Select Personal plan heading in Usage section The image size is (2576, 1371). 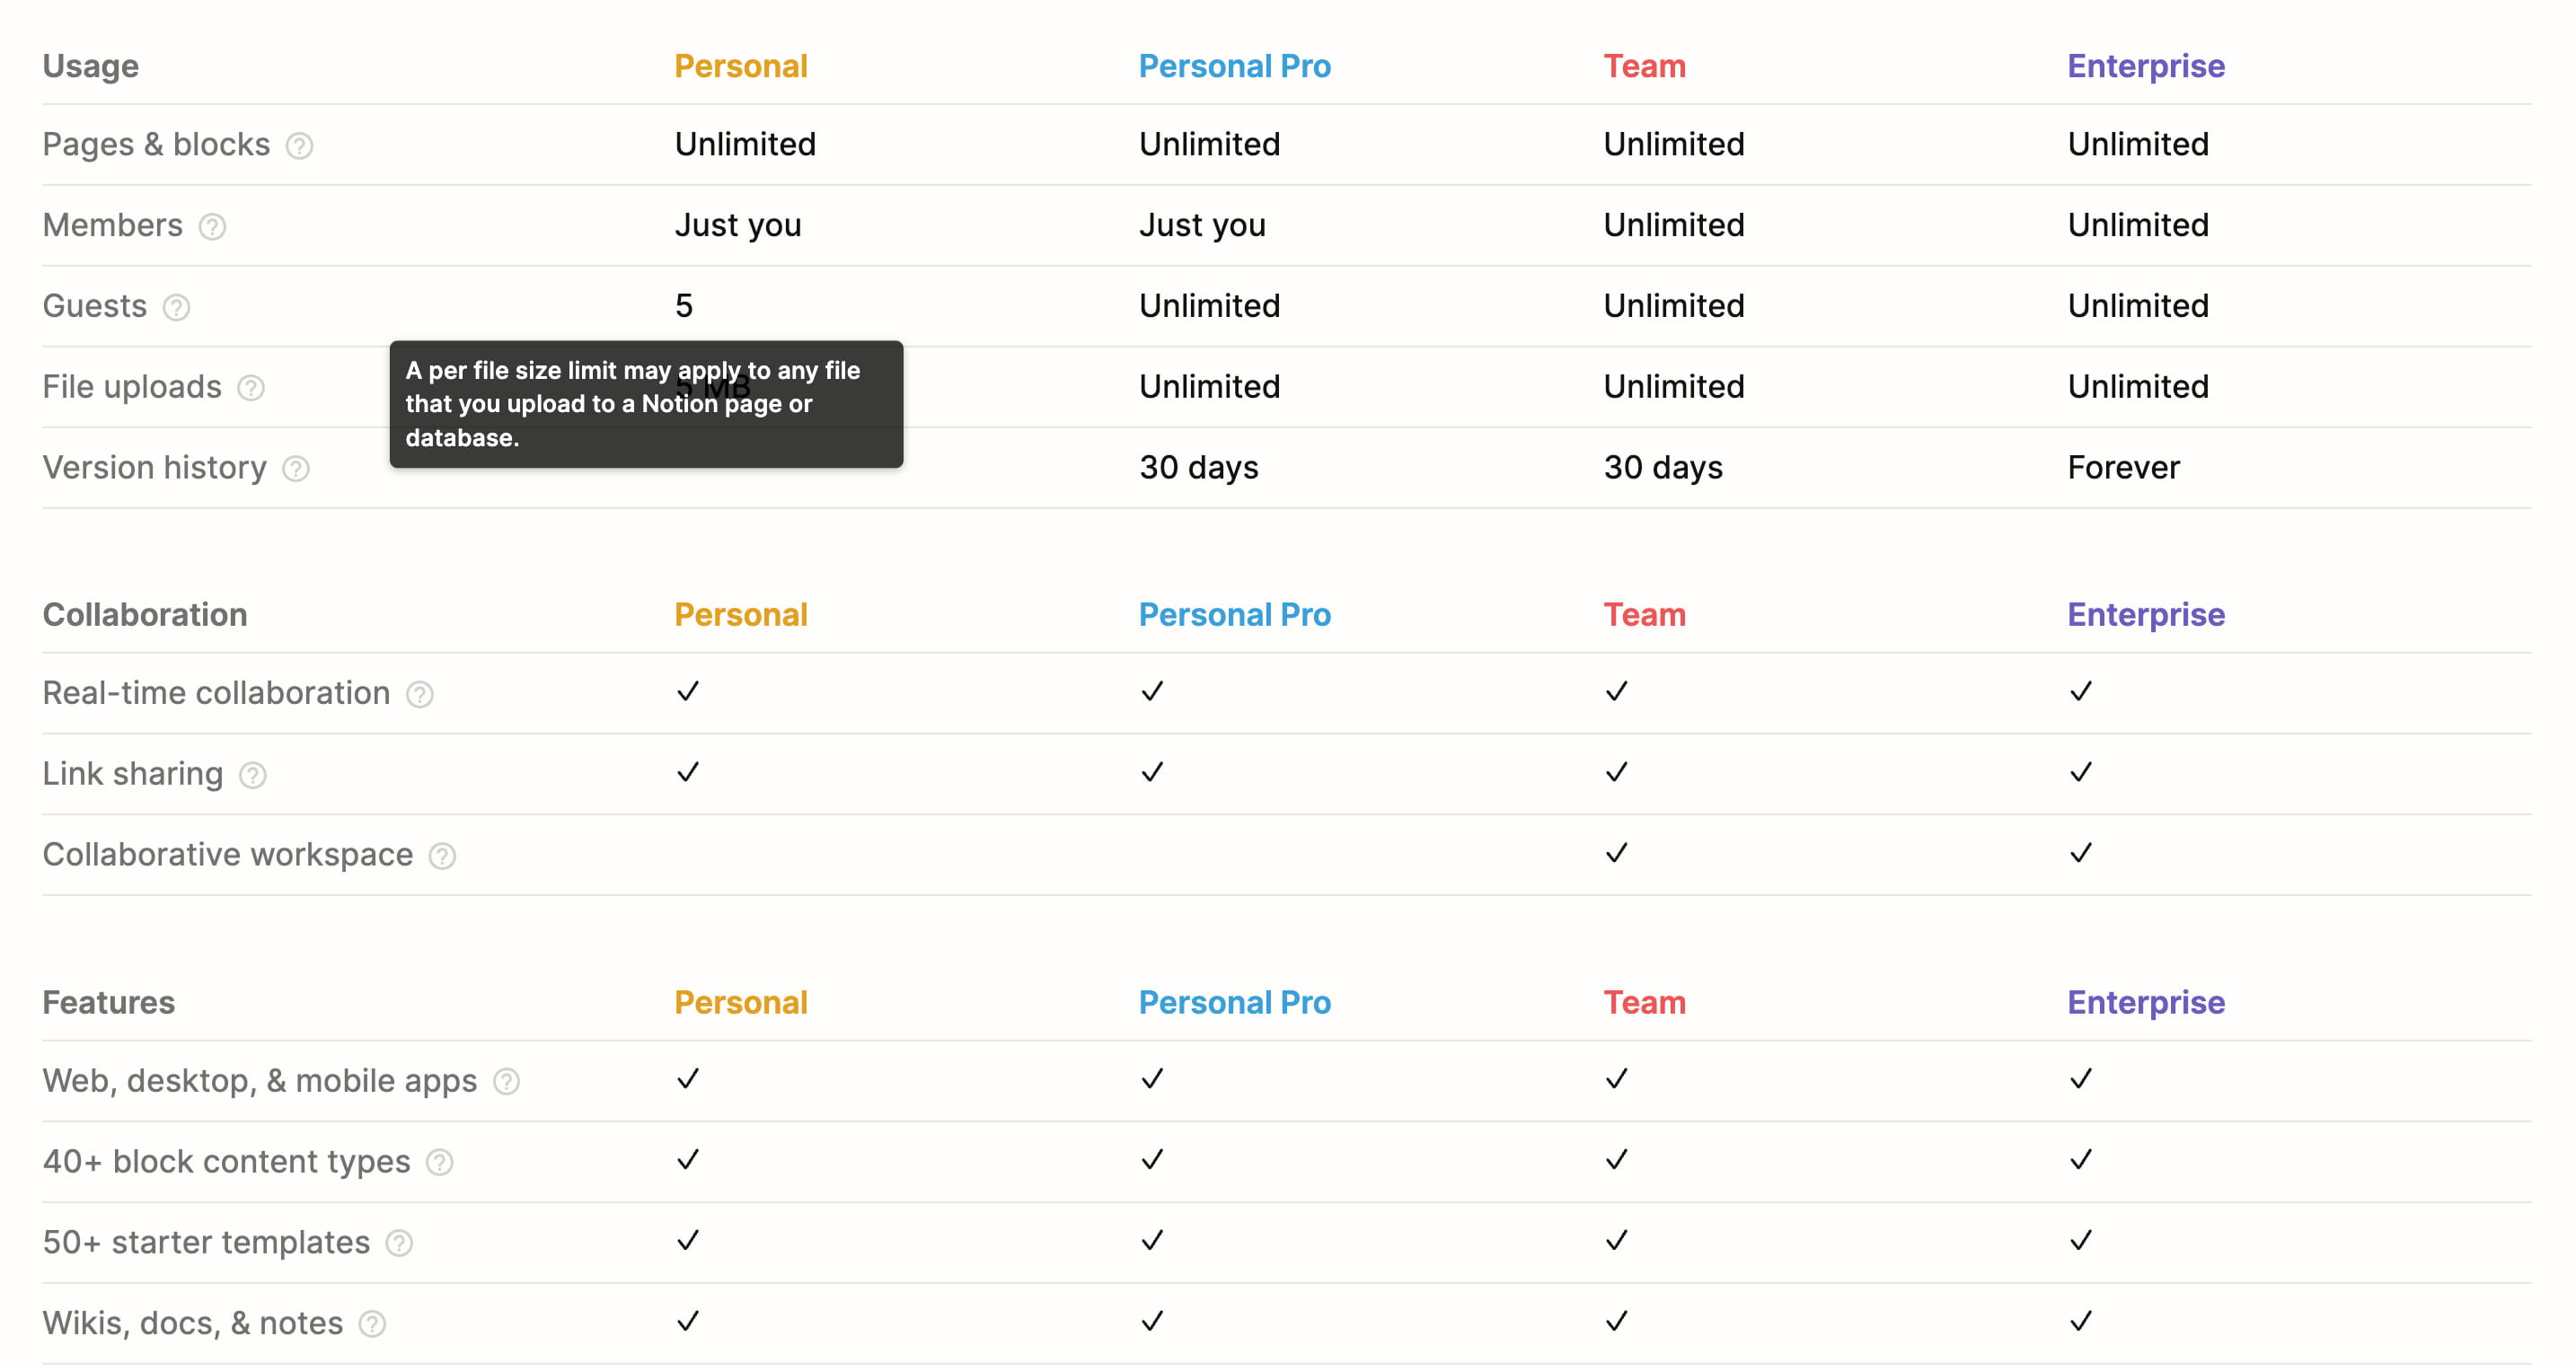[x=740, y=66]
